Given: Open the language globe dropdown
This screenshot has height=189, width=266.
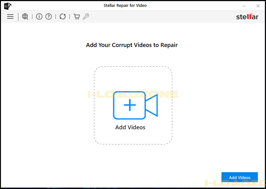Looking at the screenshot, I should point(25,17).
